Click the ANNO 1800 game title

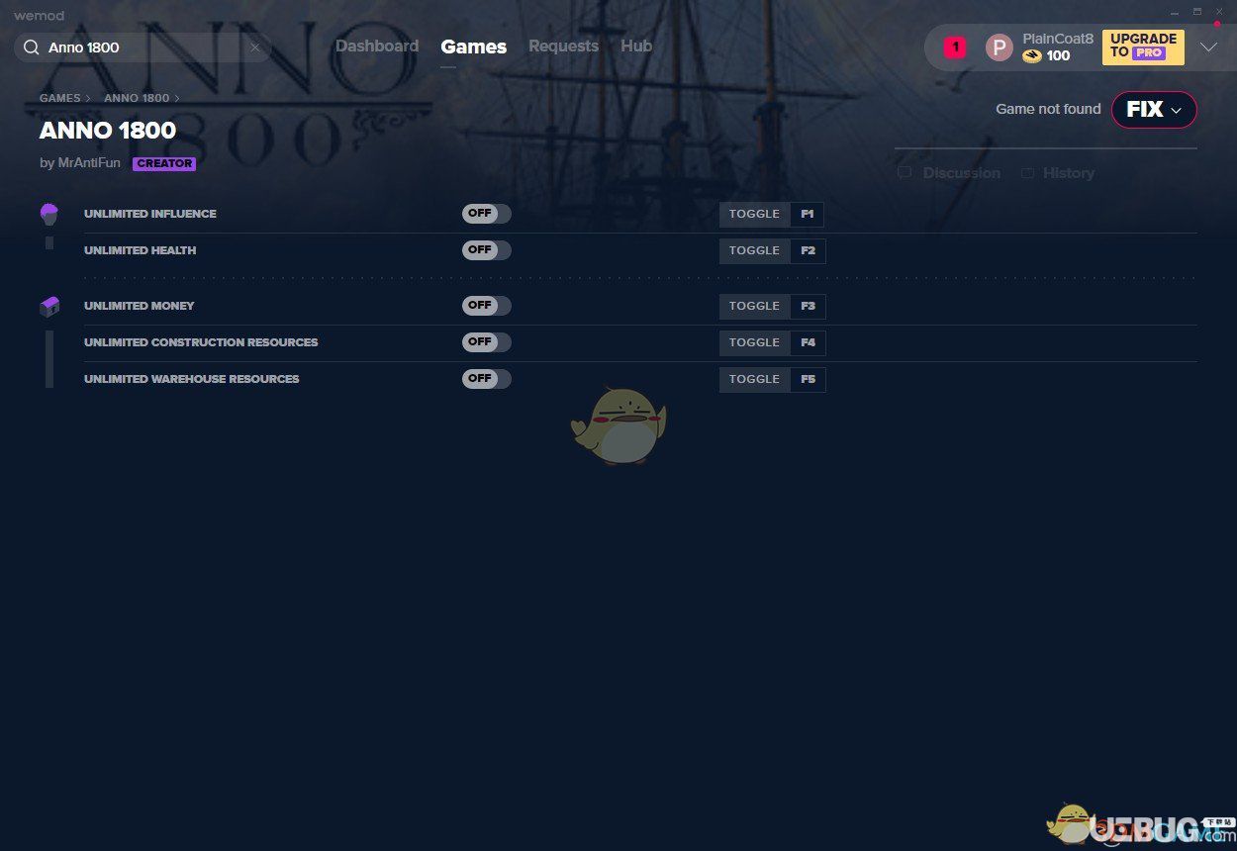(x=108, y=131)
